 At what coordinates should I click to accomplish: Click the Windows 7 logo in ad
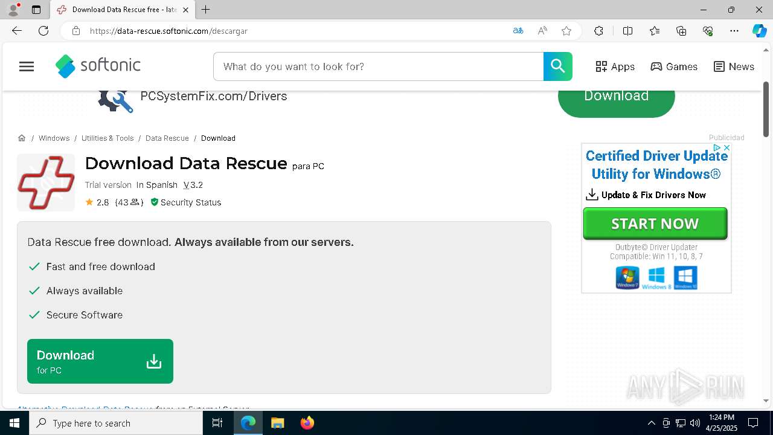click(x=627, y=278)
